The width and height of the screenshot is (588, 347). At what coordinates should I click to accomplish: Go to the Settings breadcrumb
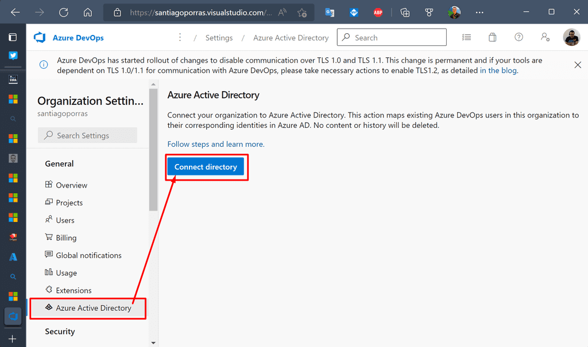(219, 38)
